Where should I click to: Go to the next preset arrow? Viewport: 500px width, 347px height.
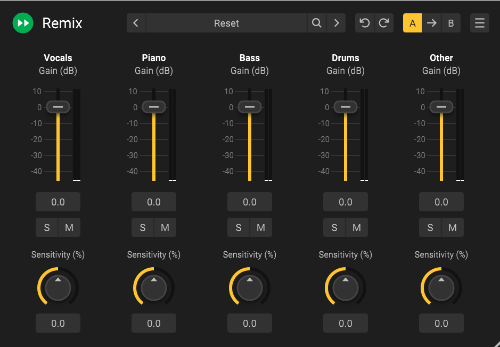(337, 23)
